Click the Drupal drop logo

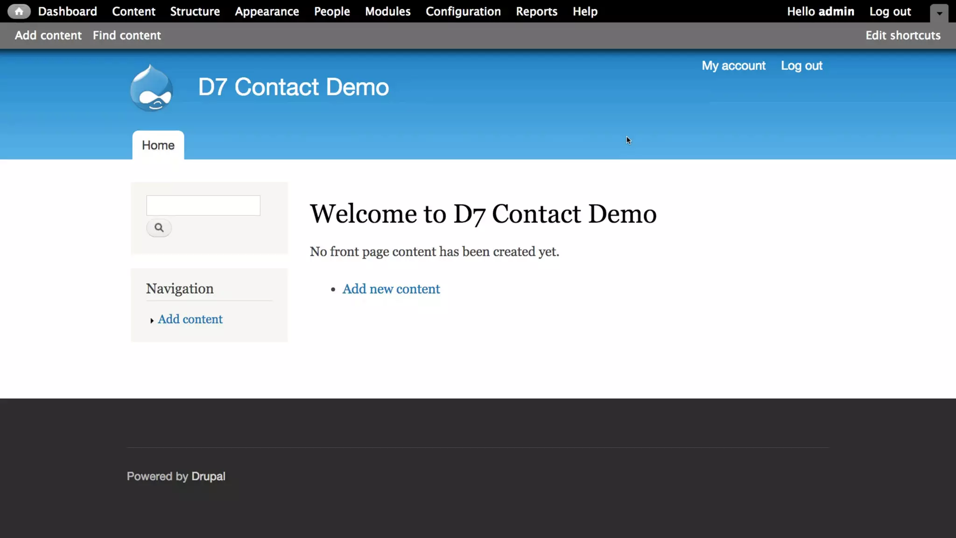tap(151, 87)
